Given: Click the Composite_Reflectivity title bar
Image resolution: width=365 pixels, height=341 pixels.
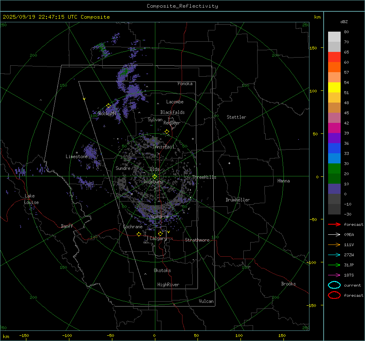Looking at the screenshot, I should (x=182, y=6).
